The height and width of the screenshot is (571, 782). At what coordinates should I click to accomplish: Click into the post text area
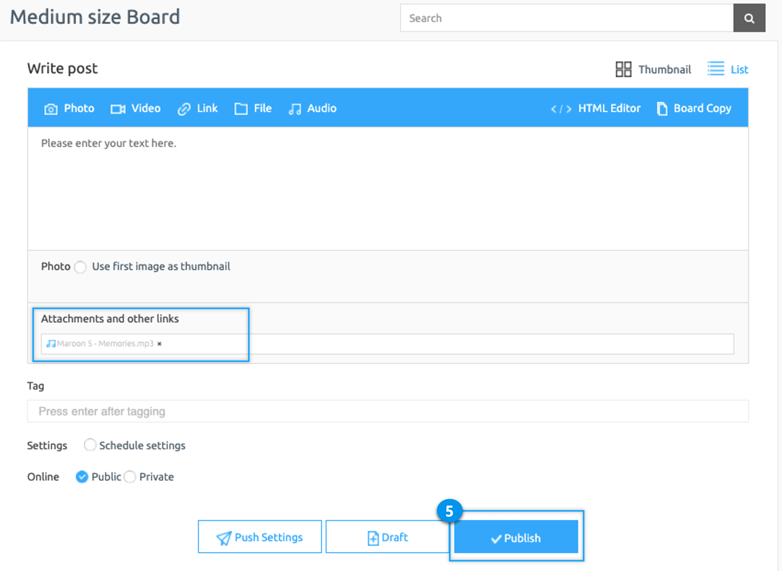click(x=388, y=188)
